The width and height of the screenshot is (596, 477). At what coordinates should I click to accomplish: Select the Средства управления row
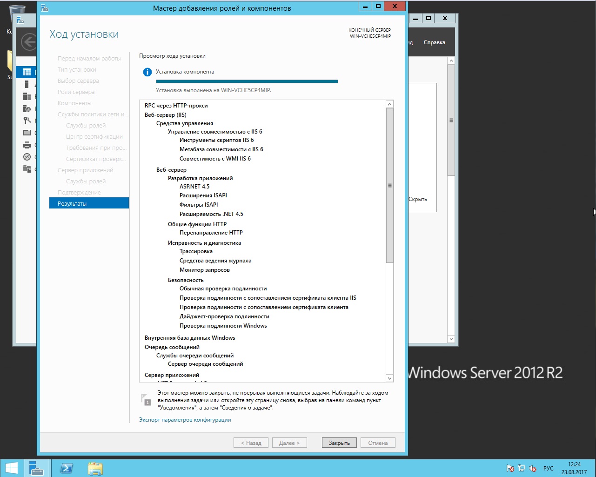click(x=185, y=123)
